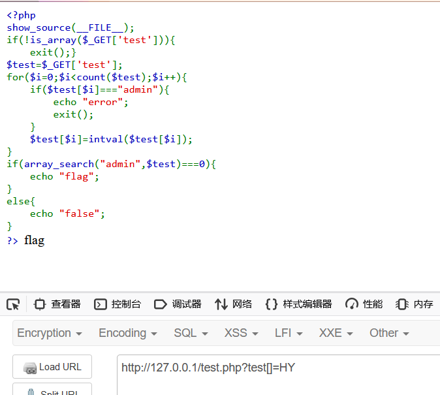Screen dimensions: 440x395
Task: Expand the Other dropdown menu
Action: coord(389,333)
